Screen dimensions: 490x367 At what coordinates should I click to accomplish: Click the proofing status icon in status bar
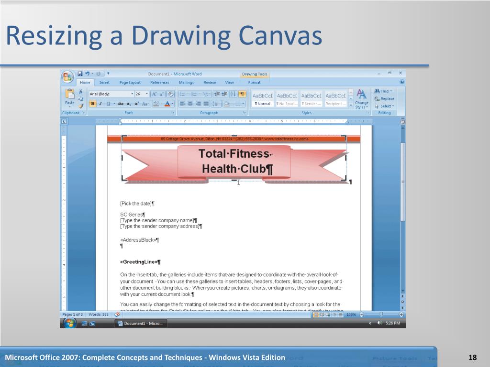coord(117,314)
